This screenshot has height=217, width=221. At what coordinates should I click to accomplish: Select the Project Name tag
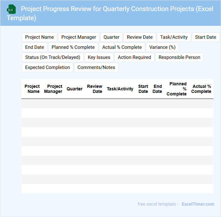point(39,37)
